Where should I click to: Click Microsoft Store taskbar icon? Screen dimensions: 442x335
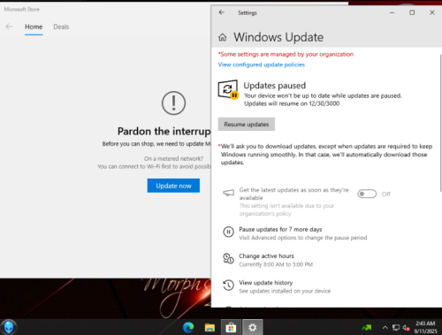(231, 327)
